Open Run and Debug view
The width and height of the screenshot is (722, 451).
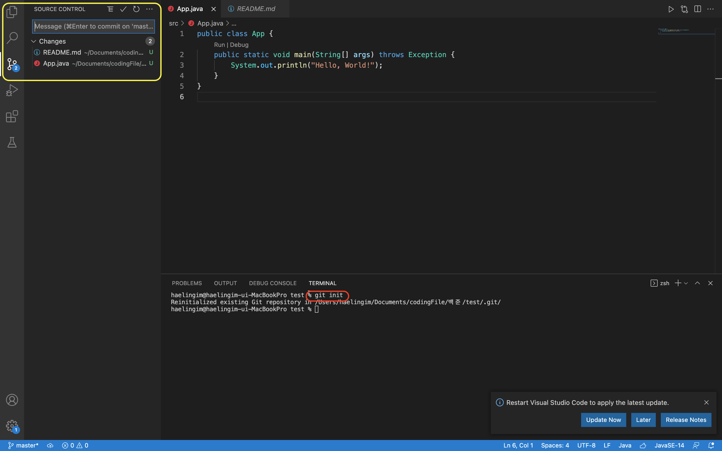(12, 90)
